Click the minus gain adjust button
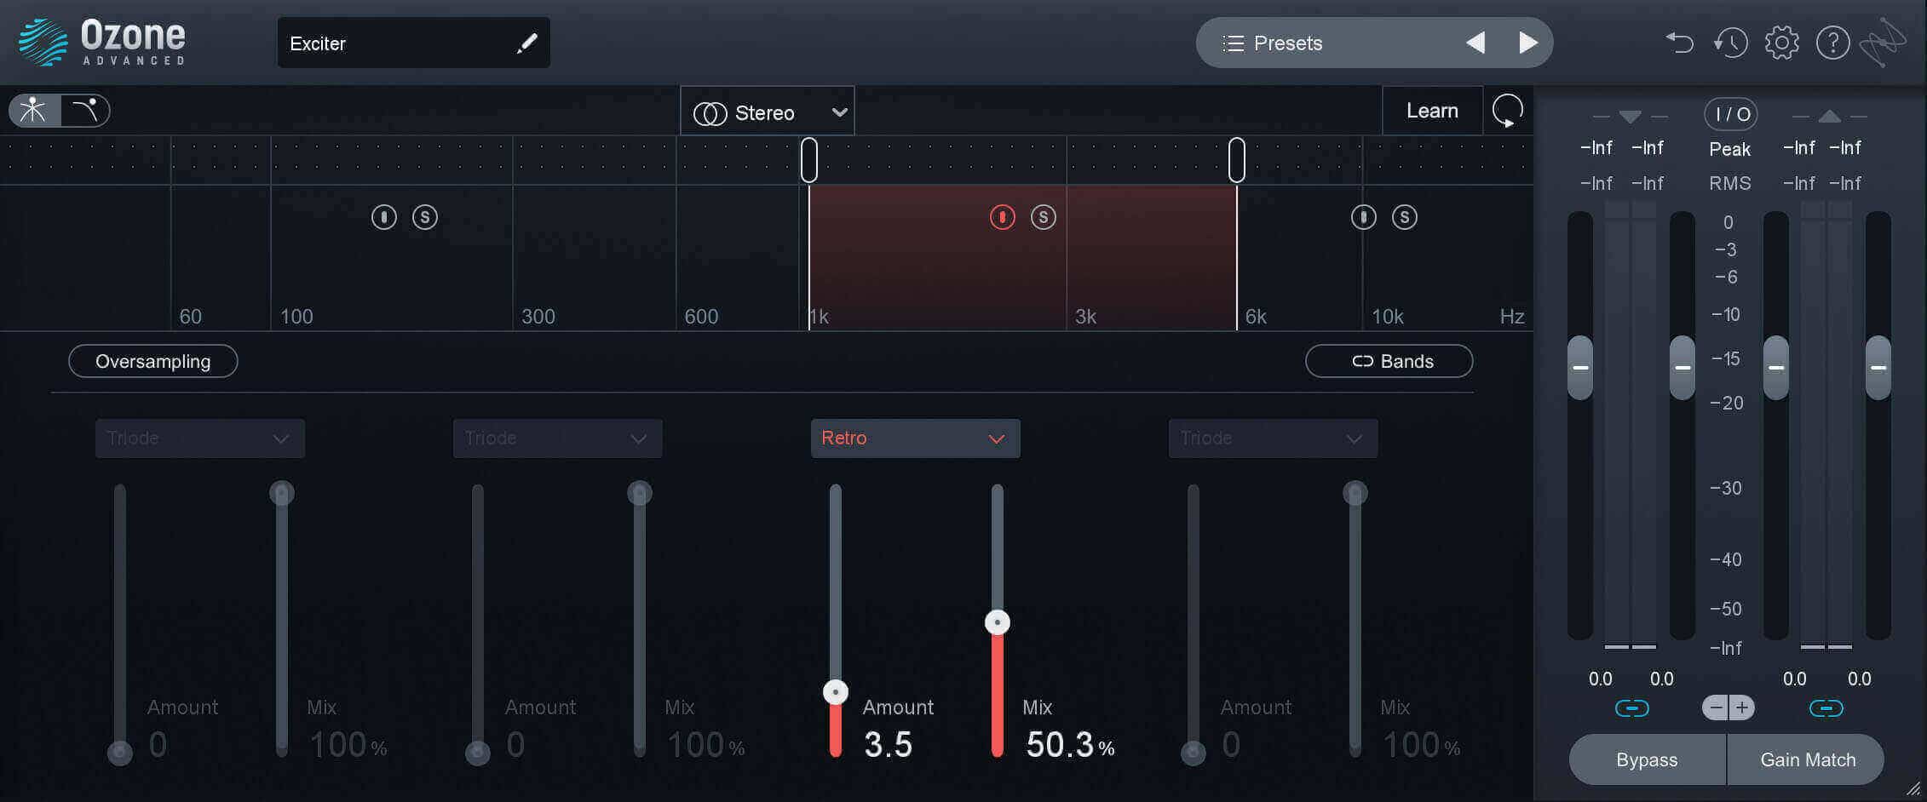 [1715, 707]
